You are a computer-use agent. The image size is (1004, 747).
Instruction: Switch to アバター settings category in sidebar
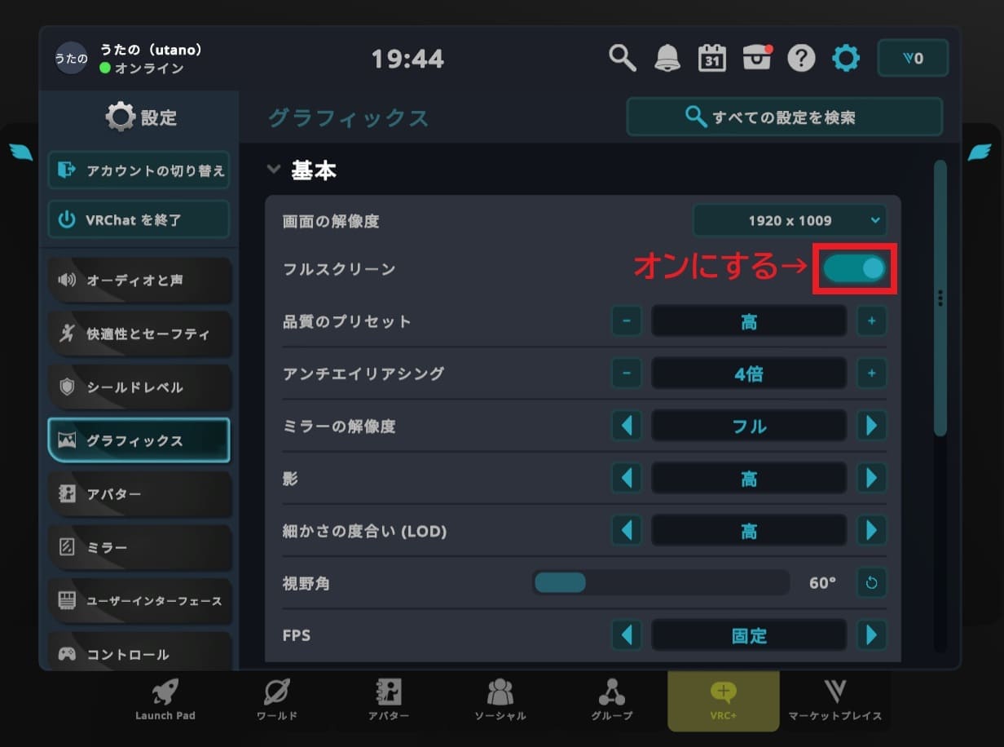[139, 494]
